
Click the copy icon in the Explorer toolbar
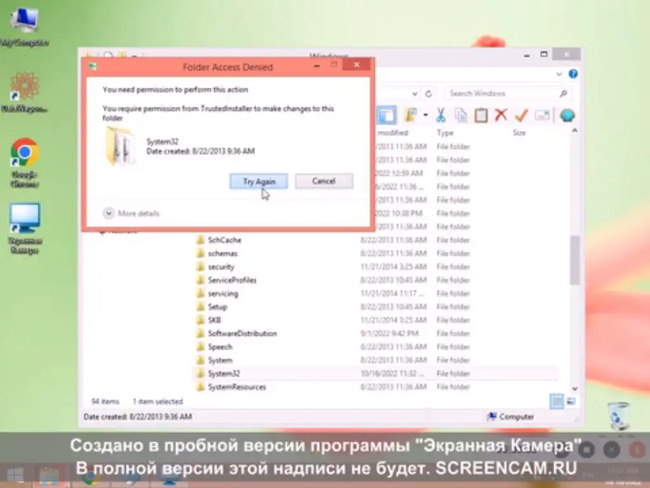pyautogui.click(x=461, y=115)
